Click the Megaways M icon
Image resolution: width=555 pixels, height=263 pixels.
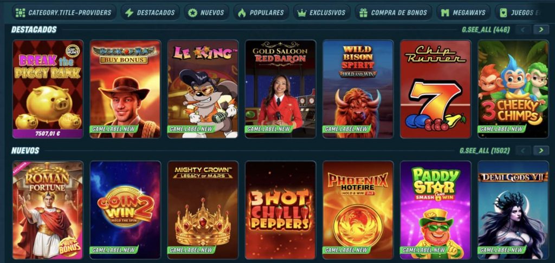(x=445, y=13)
